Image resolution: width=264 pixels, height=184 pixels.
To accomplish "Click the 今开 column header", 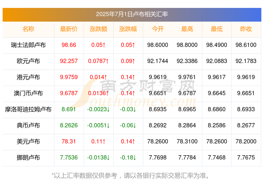I will pyautogui.click(x=158, y=29).
